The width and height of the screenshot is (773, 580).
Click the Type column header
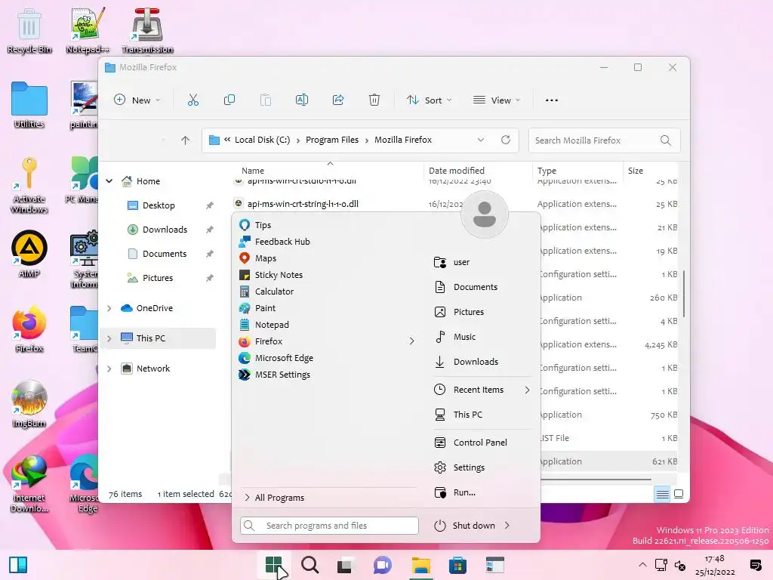[x=547, y=171]
